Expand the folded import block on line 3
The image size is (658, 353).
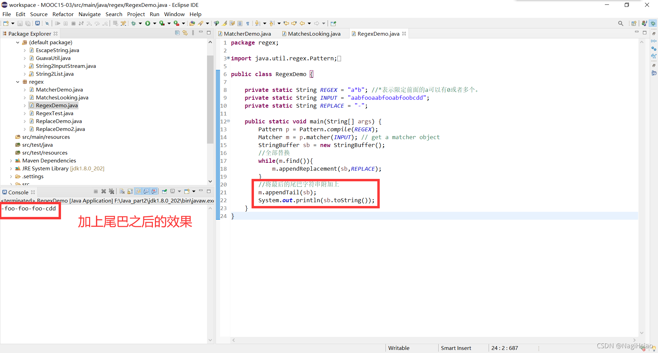228,58
